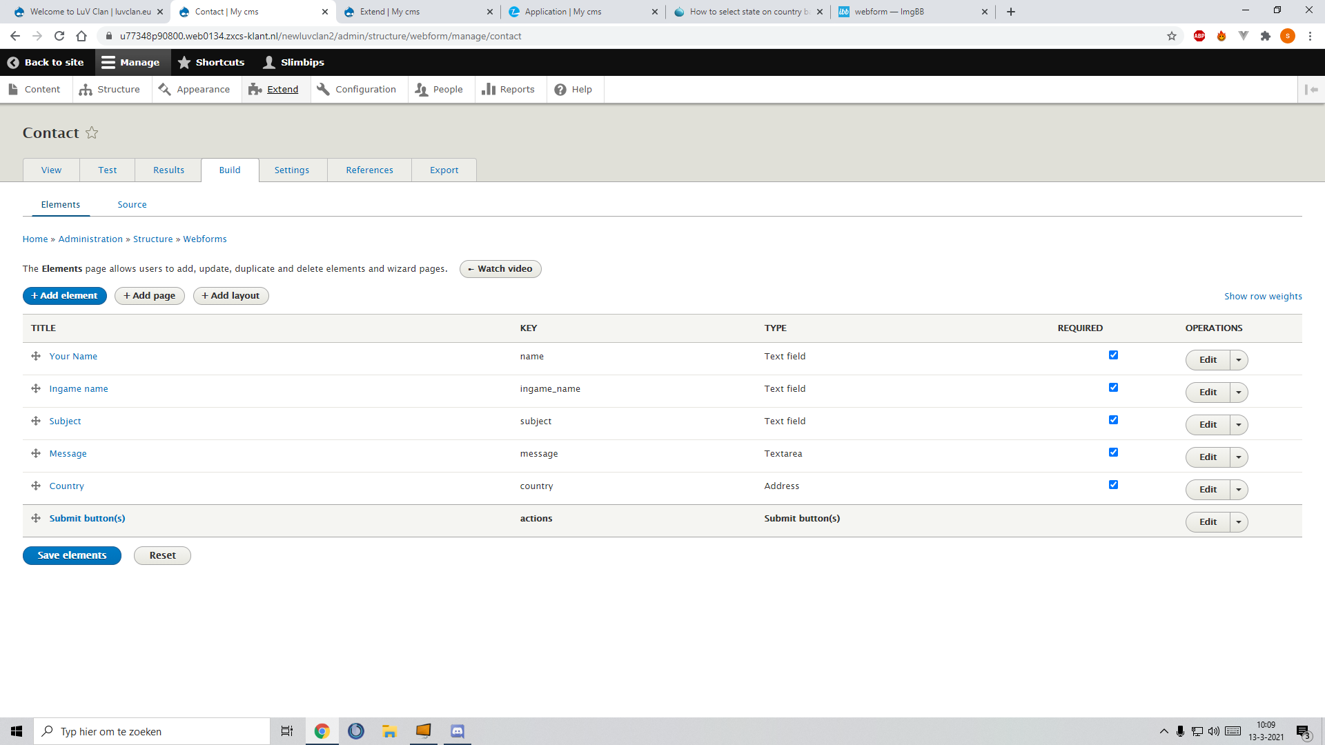
Task: Click the browser address bar URL
Action: [x=320, y=36]
